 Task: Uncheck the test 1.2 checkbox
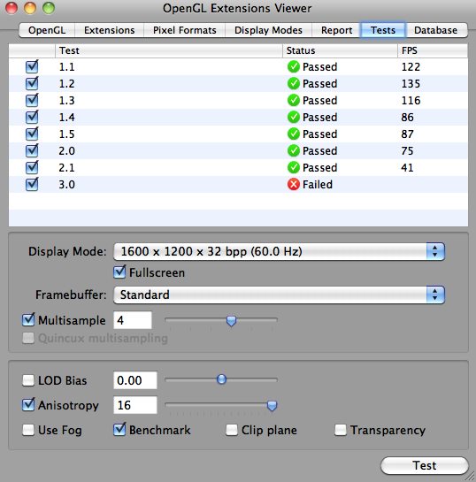pyautogui.click(x=32, y=84)
